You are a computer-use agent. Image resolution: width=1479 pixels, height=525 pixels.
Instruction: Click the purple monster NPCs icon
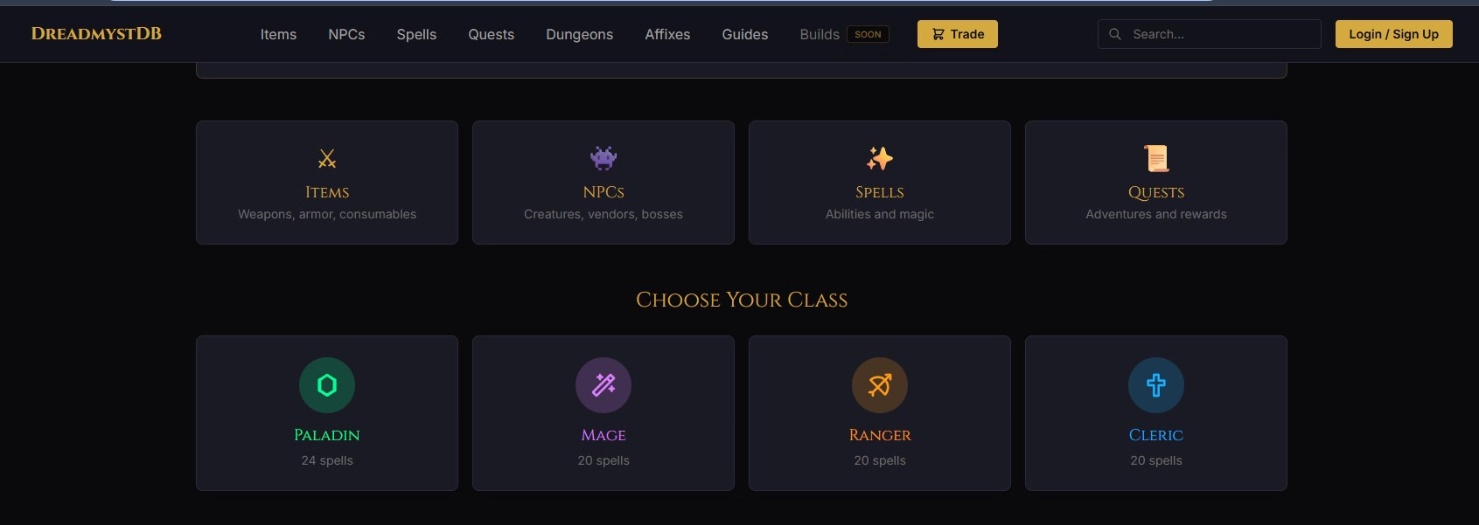point(603,158)
